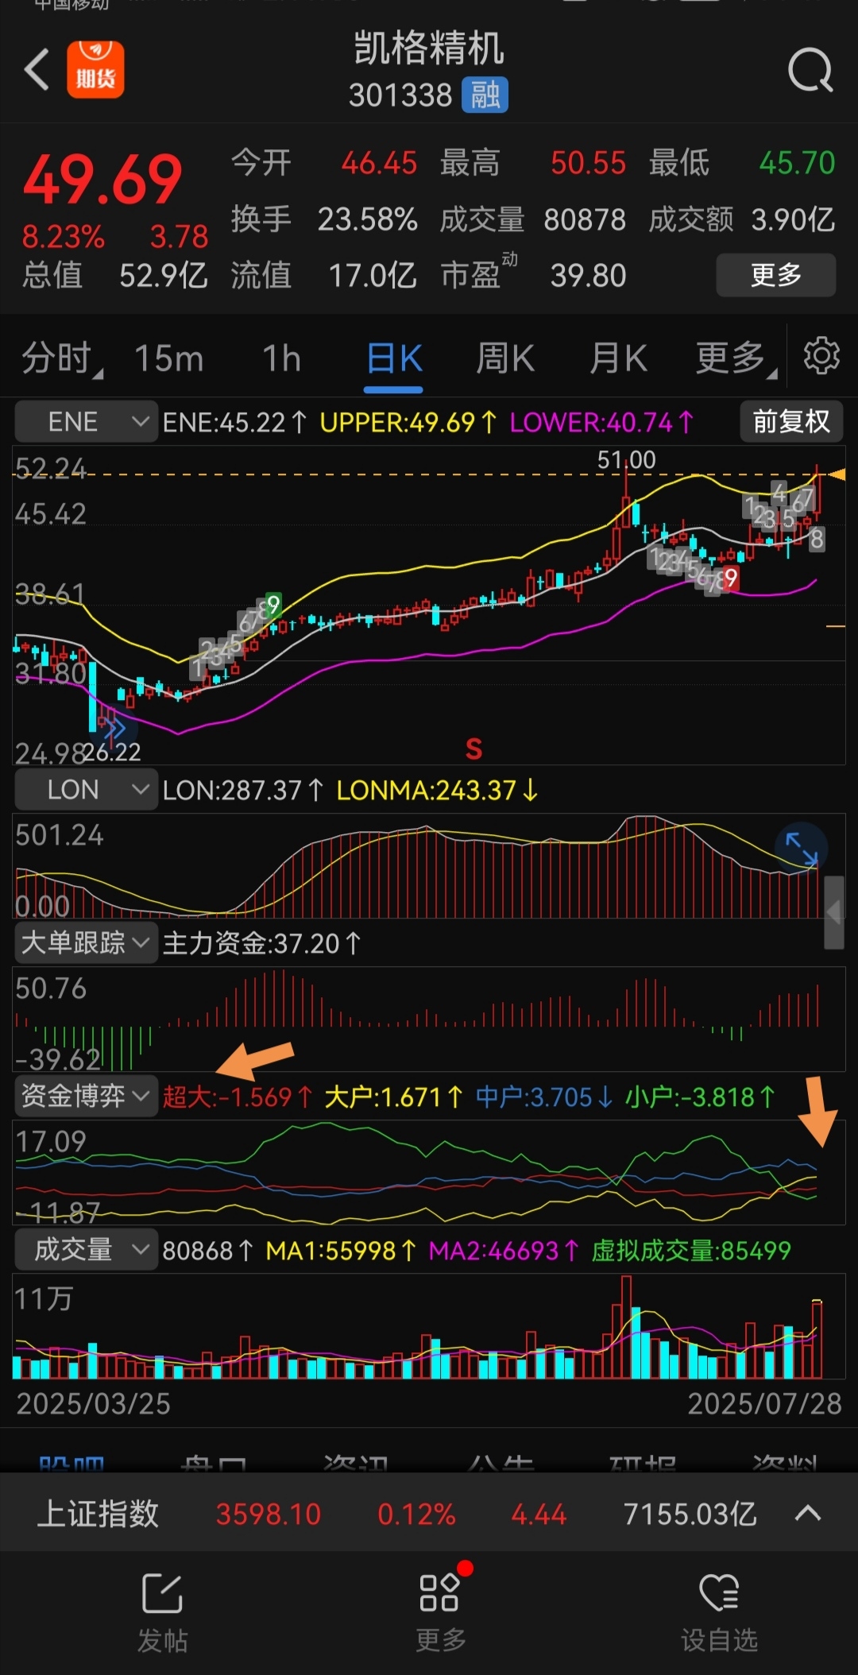Tap the 2025/03/25 start date label

[94, 1404]
